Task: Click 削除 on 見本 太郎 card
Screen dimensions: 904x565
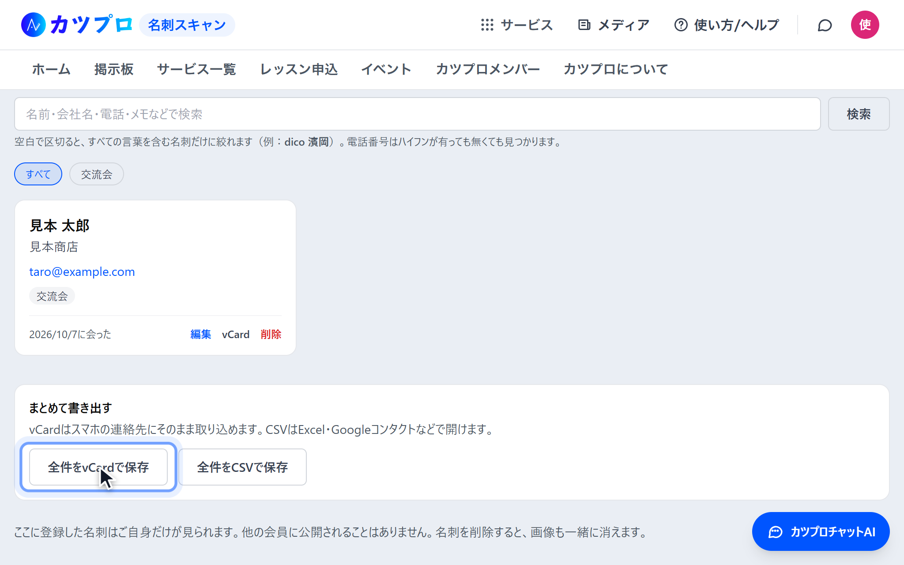Action: (x=271, y=334)
